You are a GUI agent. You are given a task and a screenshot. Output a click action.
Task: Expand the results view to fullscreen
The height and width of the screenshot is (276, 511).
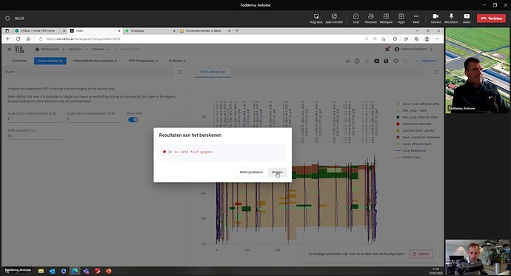tap(437, 72)
